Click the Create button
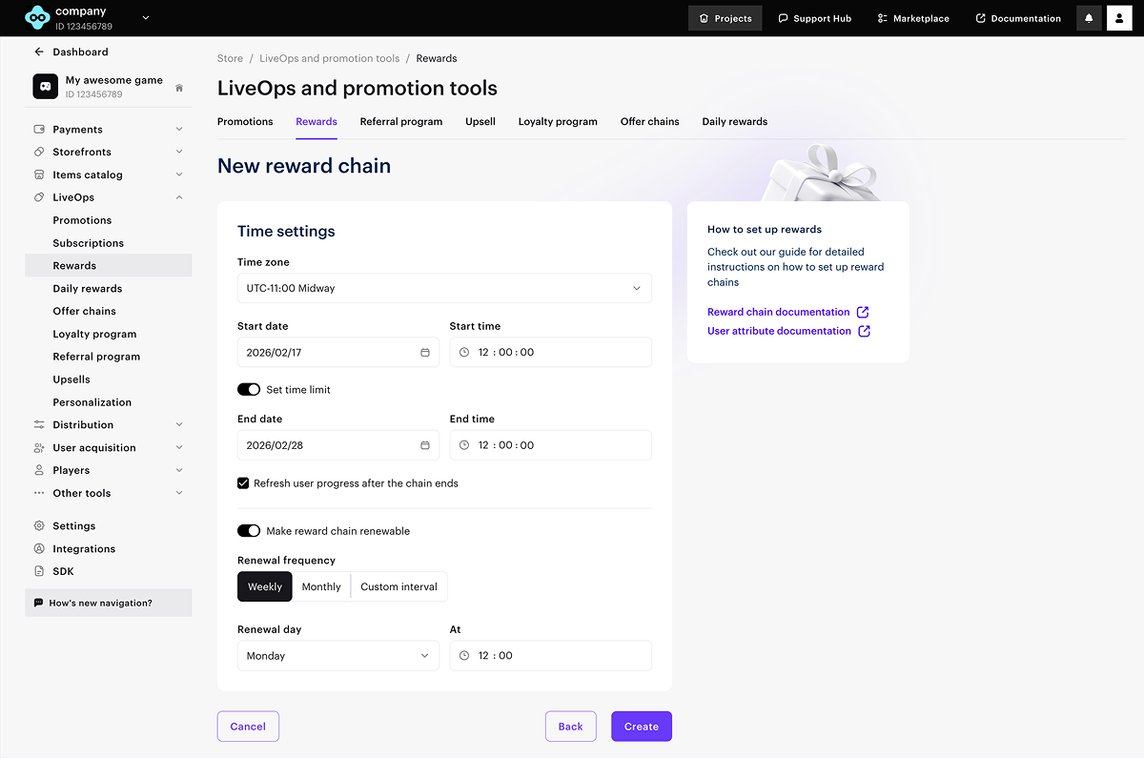Viewport: 1144px width, 758px height. pyautogui.click(x=642, y=727)
